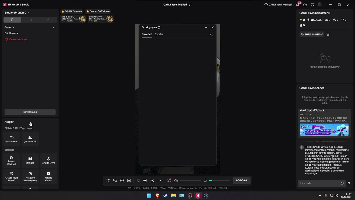Click the Ortak yayıncı help info icon

(159, 27)
